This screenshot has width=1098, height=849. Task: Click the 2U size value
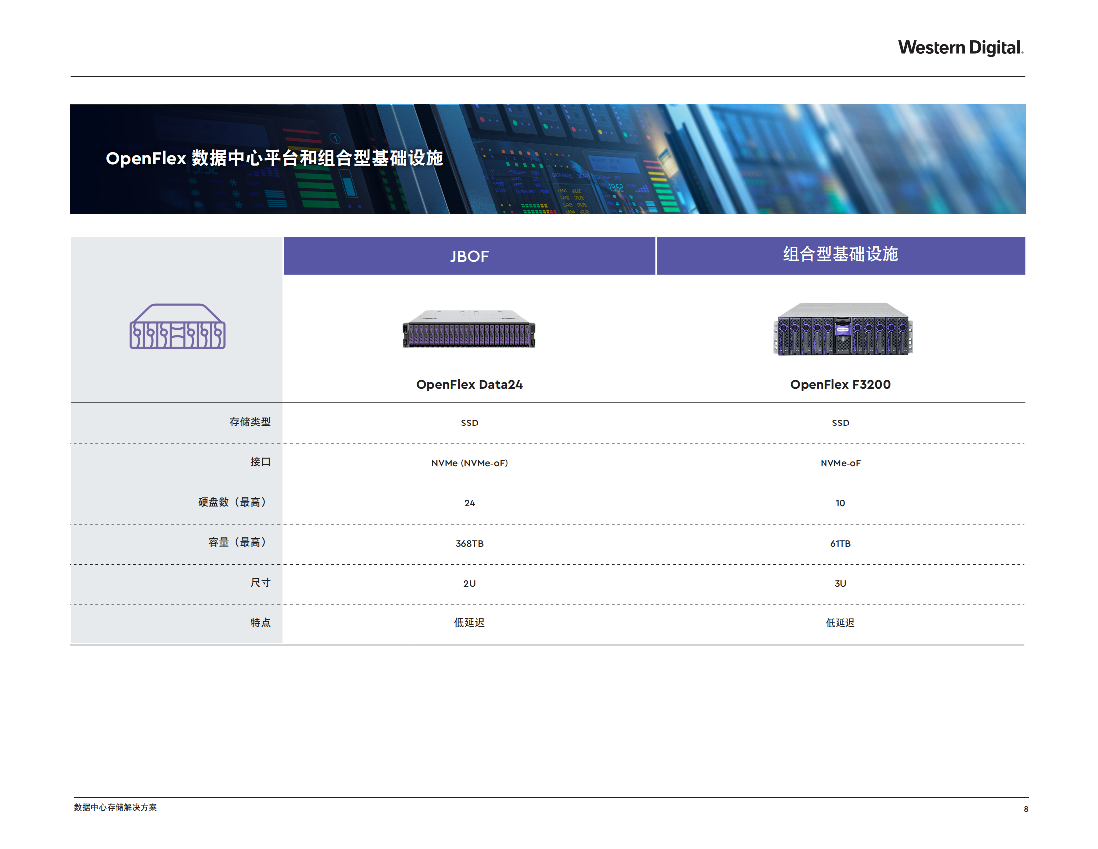pos(469,584)
